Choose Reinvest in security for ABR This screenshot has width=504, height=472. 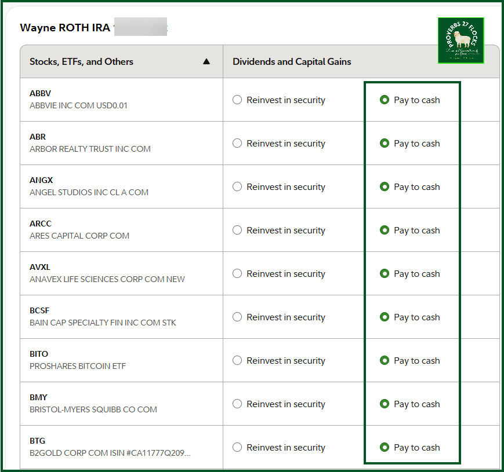pos(237,143)
